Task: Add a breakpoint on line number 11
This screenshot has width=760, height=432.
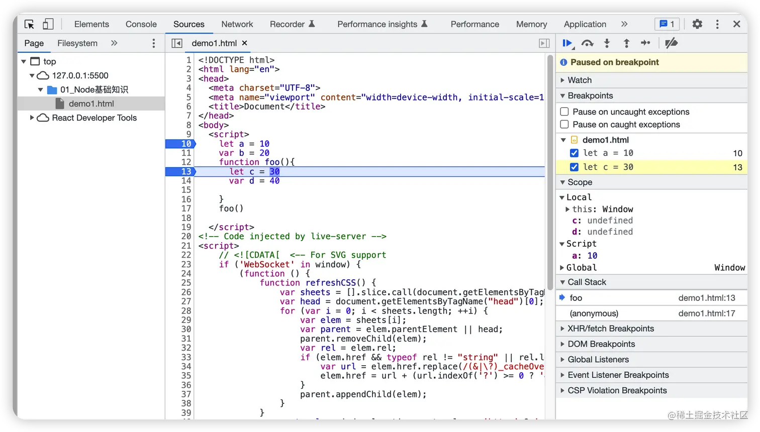Action: coord(186,153)
